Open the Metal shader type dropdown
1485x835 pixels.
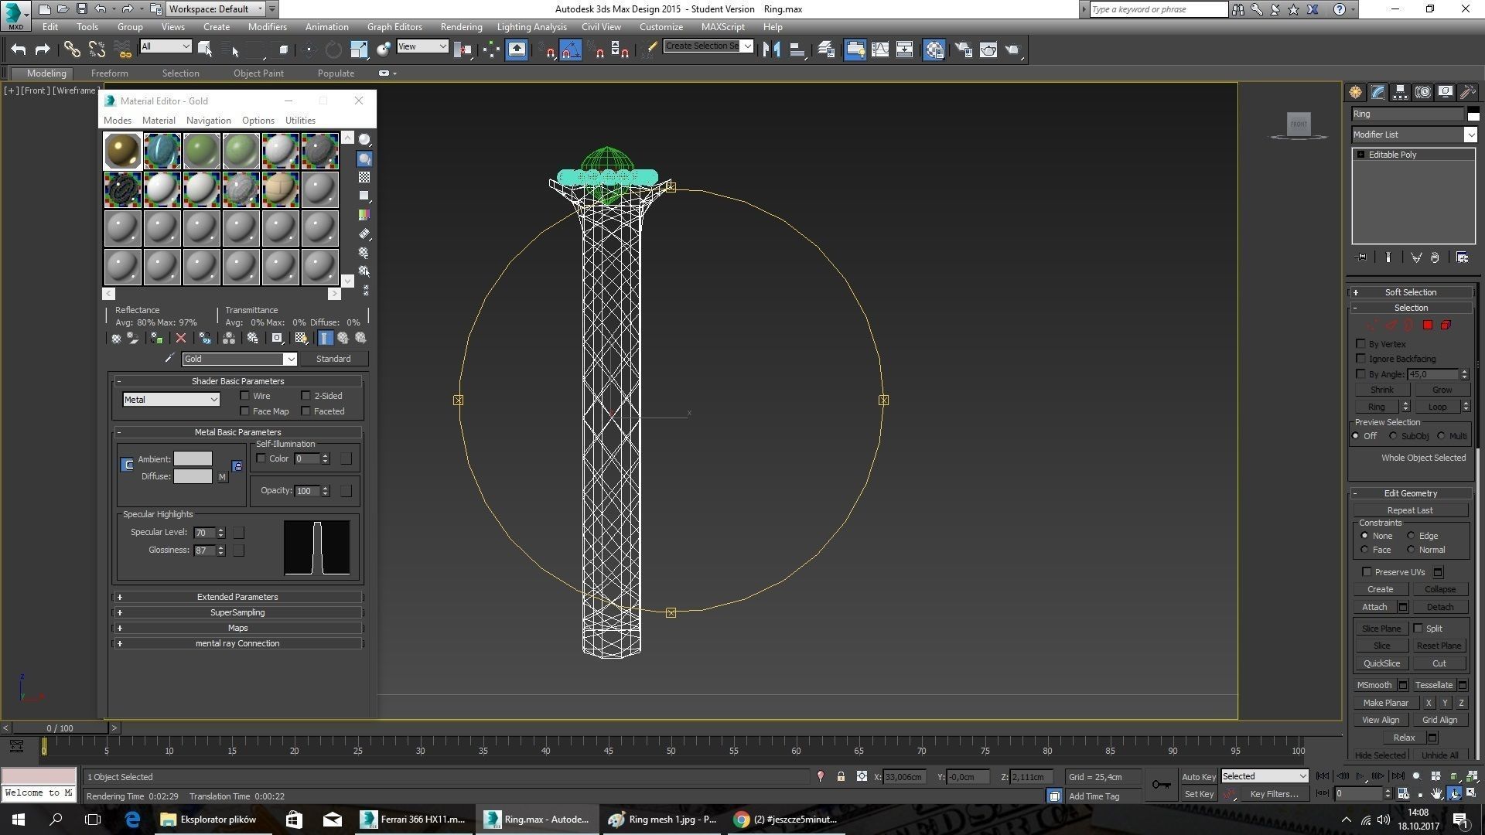coord(171,400)
